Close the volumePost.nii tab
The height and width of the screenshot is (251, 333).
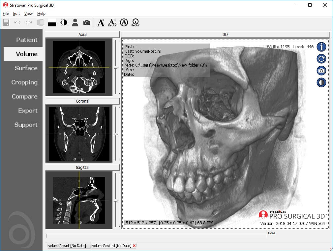point(134,245)
